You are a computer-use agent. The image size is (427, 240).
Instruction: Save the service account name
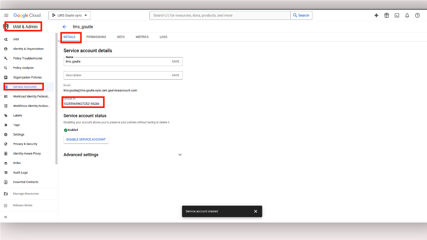tap(175, 62)
